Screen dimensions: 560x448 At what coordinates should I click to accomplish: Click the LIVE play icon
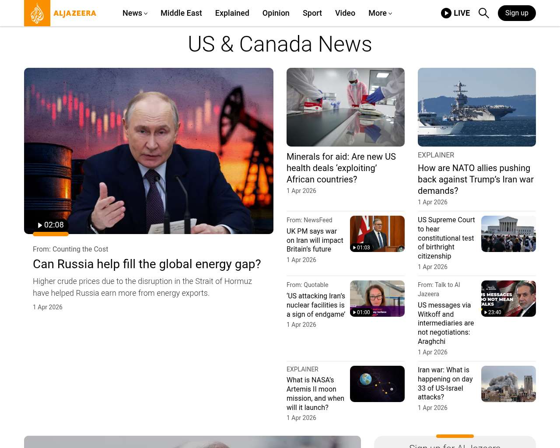pyautogui.click(x=446, y=13)
